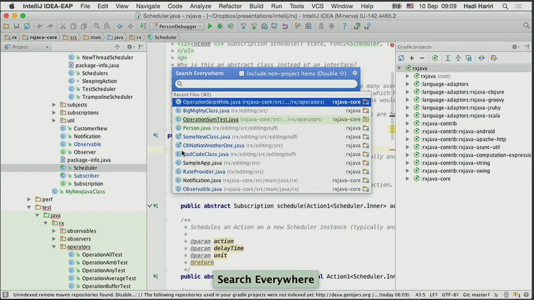The image size is (534, 300).
Task: Open the Analyze menu
Action: tap(200, 6)
